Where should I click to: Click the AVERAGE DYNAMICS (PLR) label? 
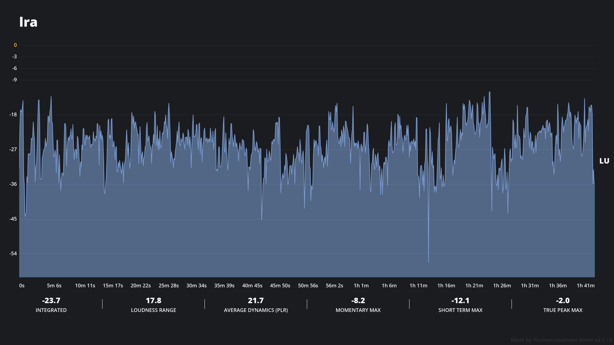[x=256, y=310]
